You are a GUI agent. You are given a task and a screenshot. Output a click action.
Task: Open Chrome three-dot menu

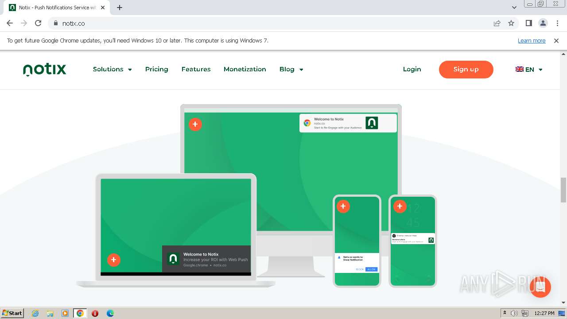click(x=557, y=23)
